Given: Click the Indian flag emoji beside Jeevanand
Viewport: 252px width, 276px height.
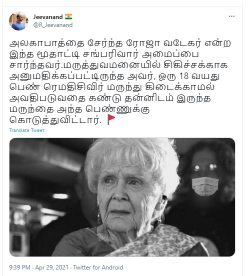Looking at the screenshot, I should [x=68, y=16].
